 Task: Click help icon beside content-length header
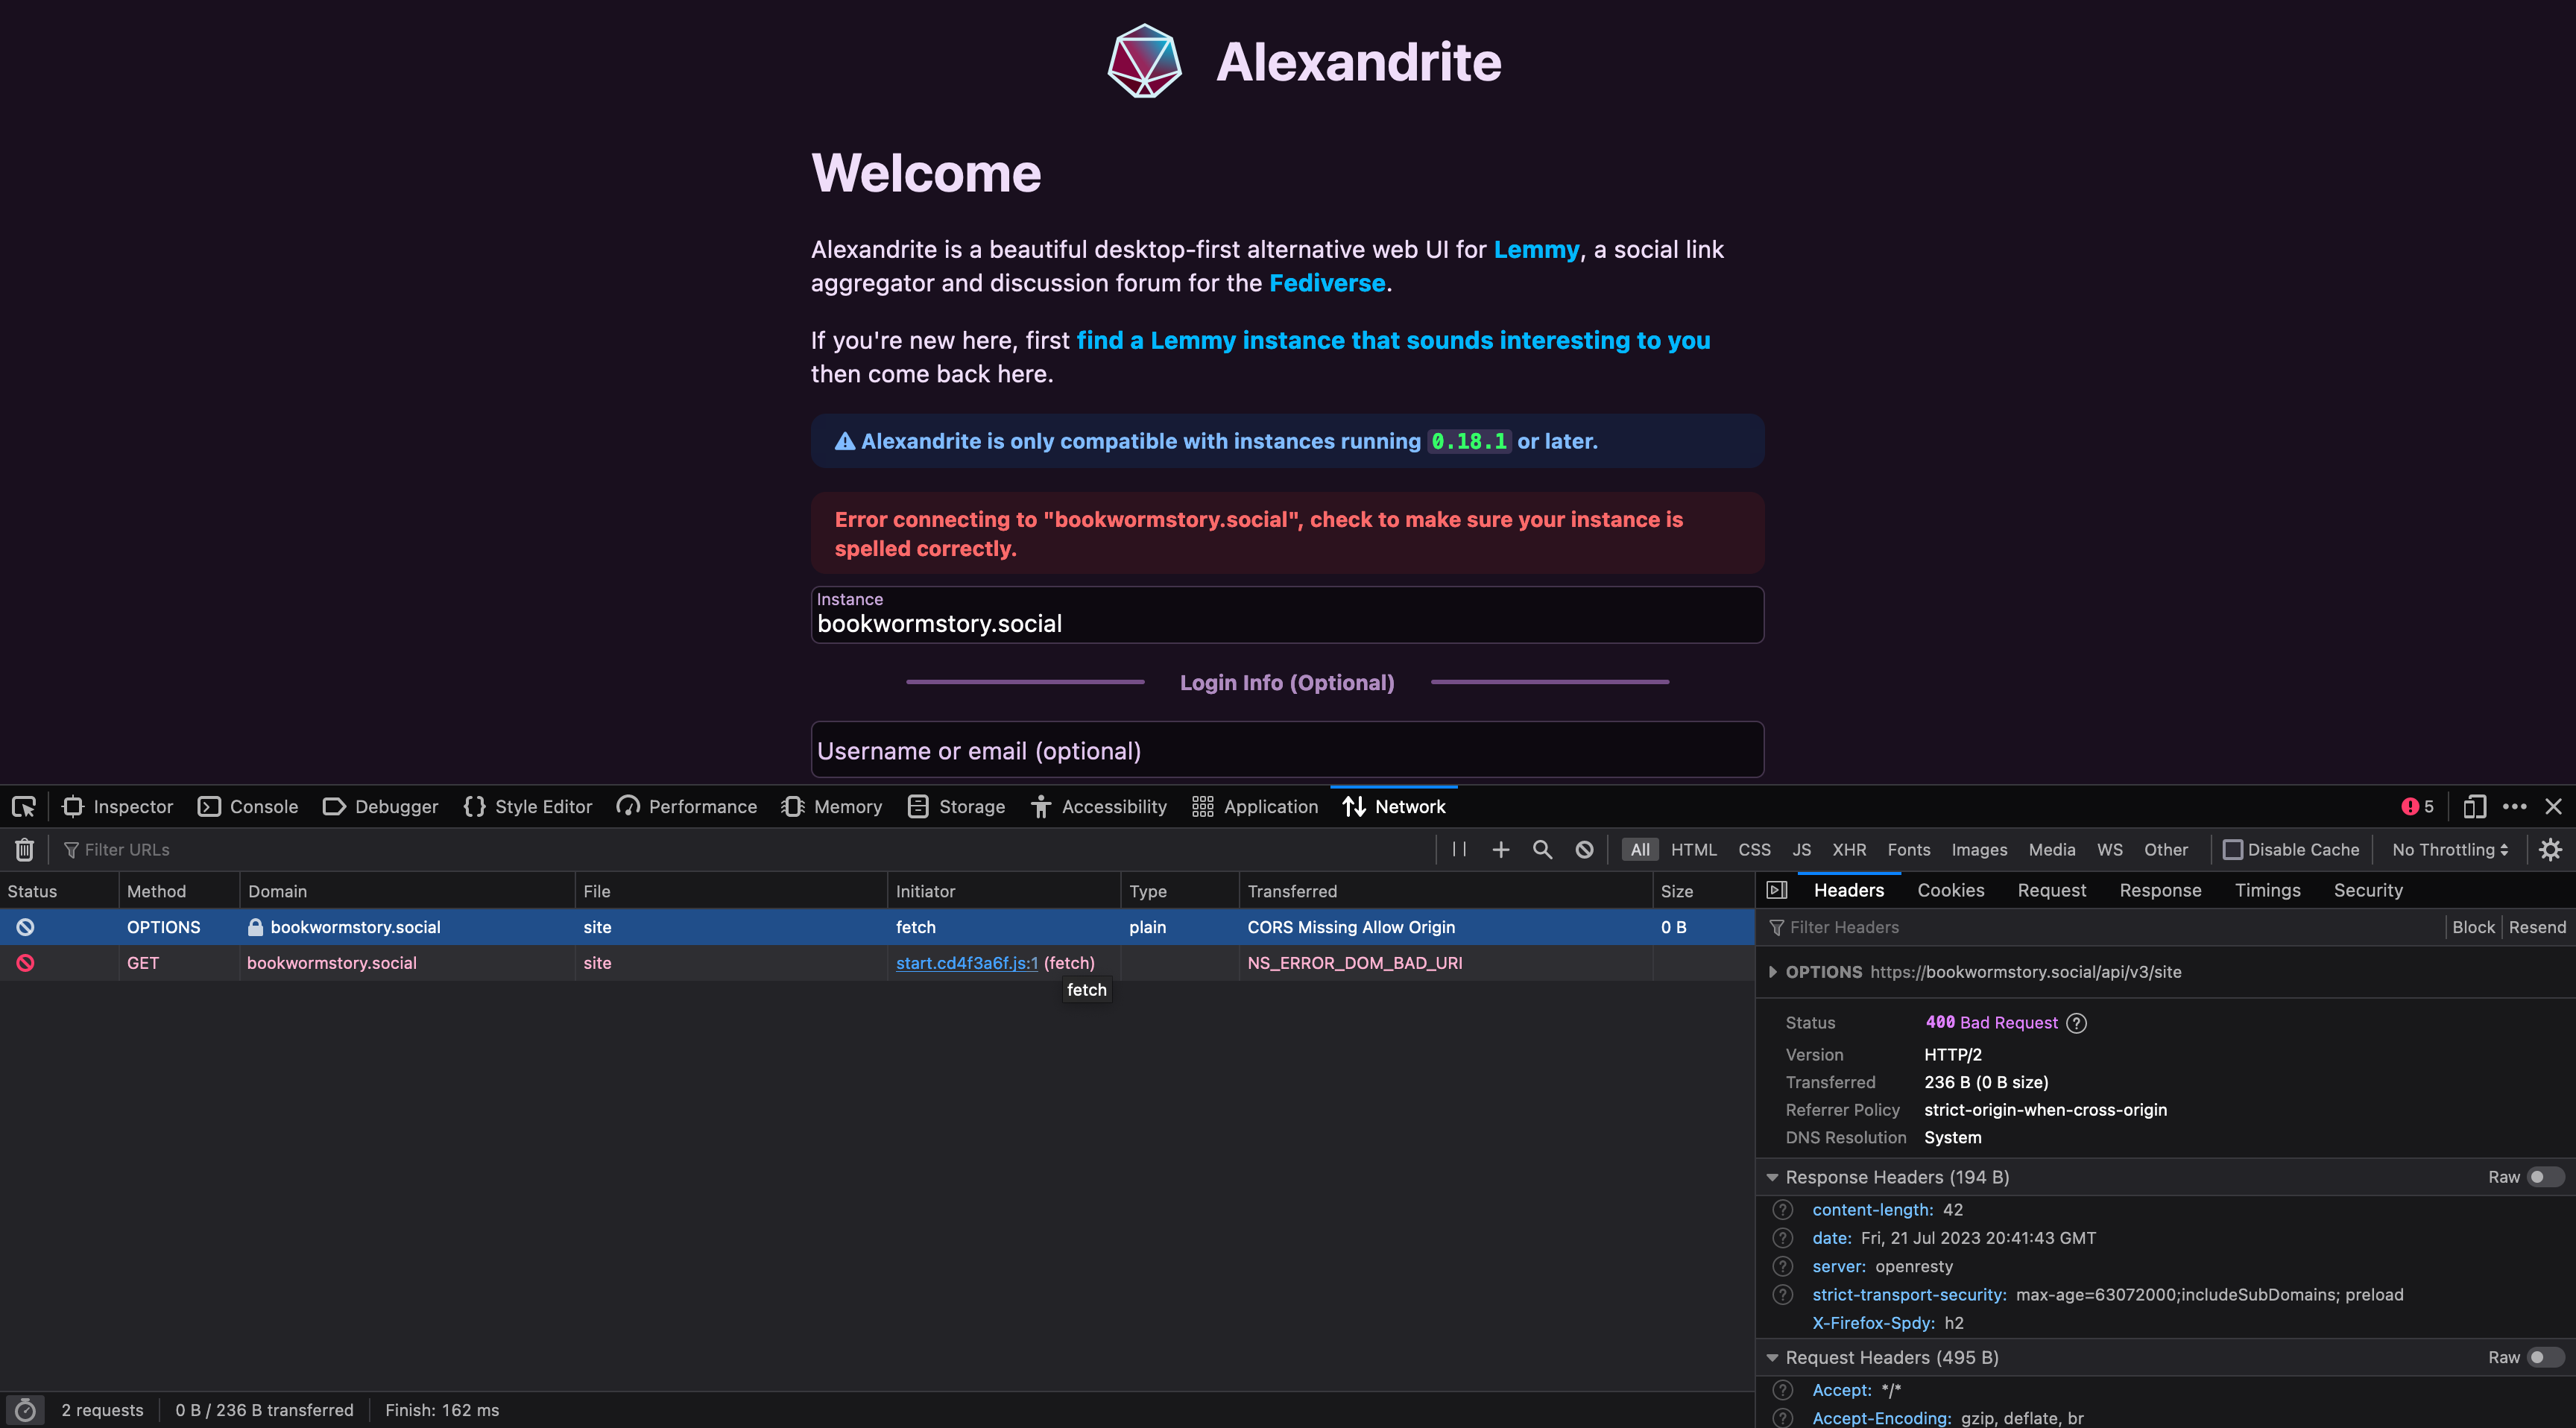pos(1783,1210)
